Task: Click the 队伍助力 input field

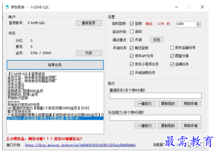Action: point(155,118)
